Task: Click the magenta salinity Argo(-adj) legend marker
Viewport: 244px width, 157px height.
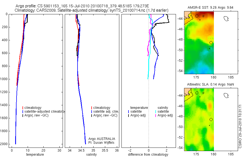Action: 156,116
